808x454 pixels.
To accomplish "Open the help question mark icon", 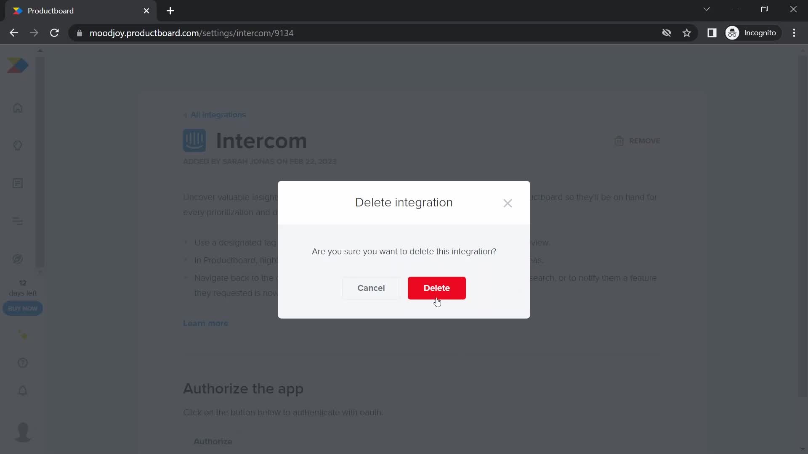I will pyautogui.click(x=23, y=363).
